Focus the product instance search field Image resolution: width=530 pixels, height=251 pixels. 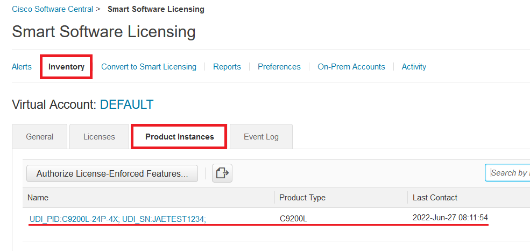(x=508, y=173)
